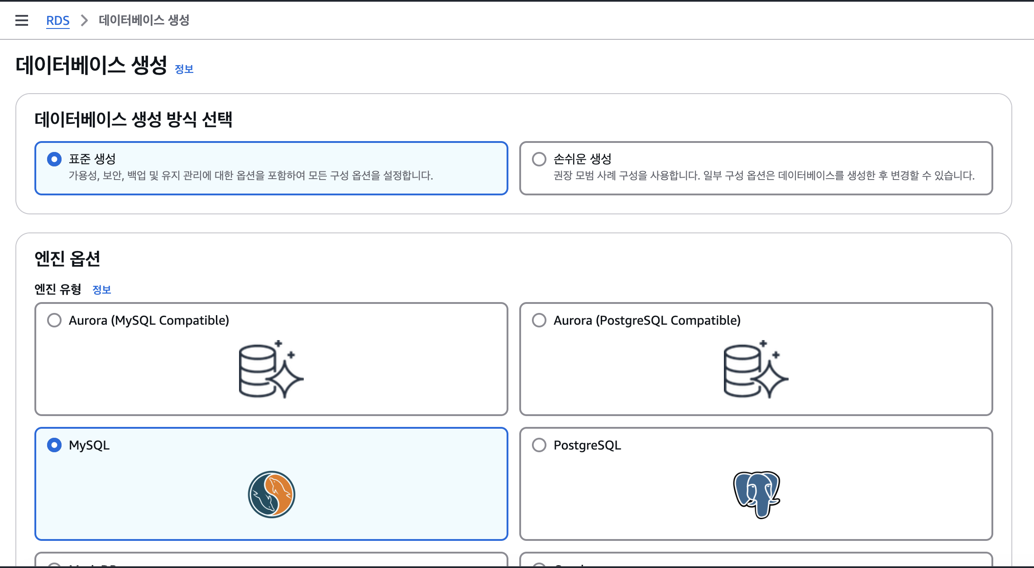Select the PostgreSQL engine radio button

click(x=539, y=445)
